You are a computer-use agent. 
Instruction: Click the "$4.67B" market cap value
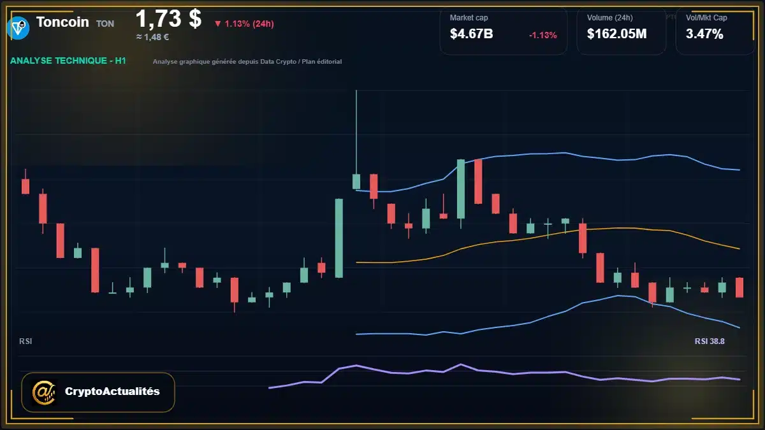point(471,34)
